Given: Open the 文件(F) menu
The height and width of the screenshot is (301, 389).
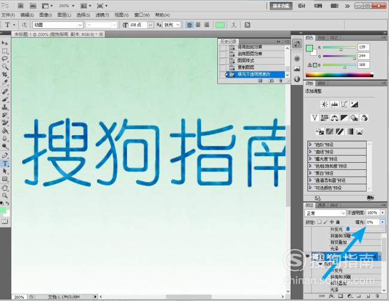Looking at the screenshot, I should 8,15.
